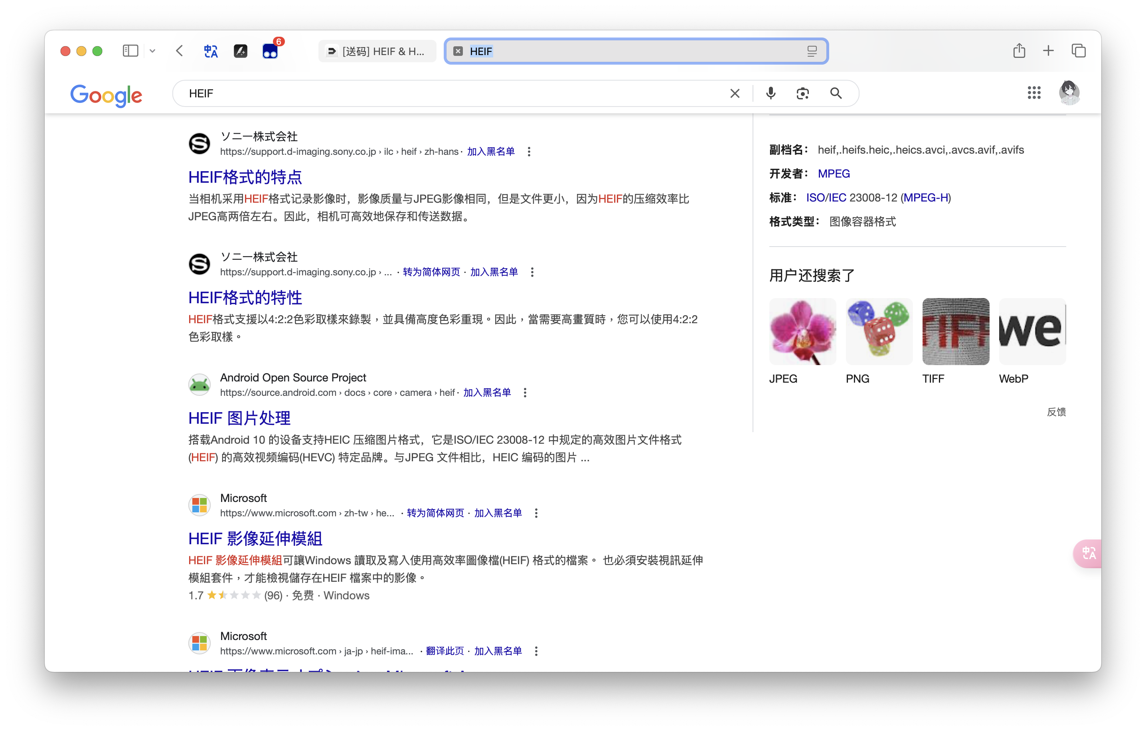1146x731 pixels.
Task: Expand the sidebar tab group dropdown chevron
Action: (152, 51)
